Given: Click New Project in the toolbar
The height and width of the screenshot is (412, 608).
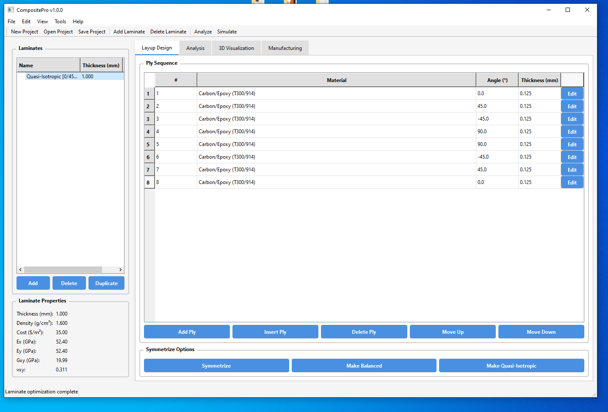Looking at the screenshot, I should click(x=25, y=32).
